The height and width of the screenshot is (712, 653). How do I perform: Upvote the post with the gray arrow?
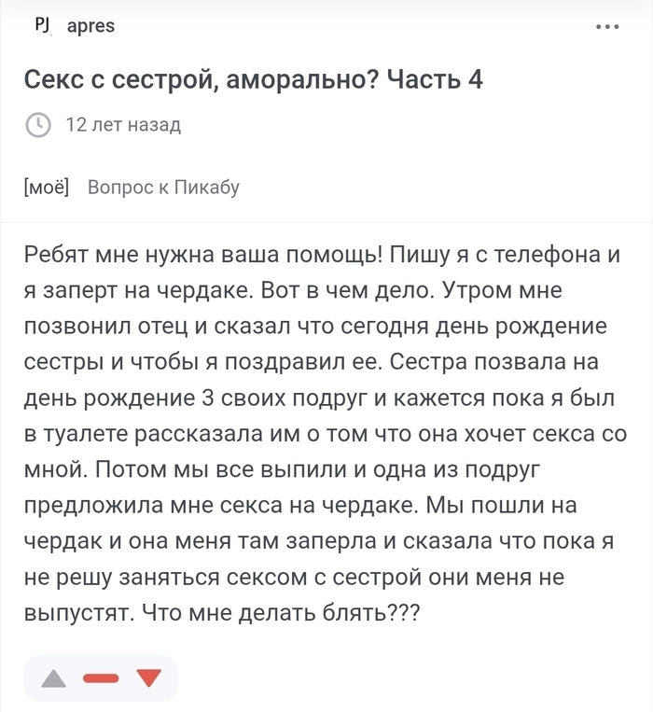53,678
